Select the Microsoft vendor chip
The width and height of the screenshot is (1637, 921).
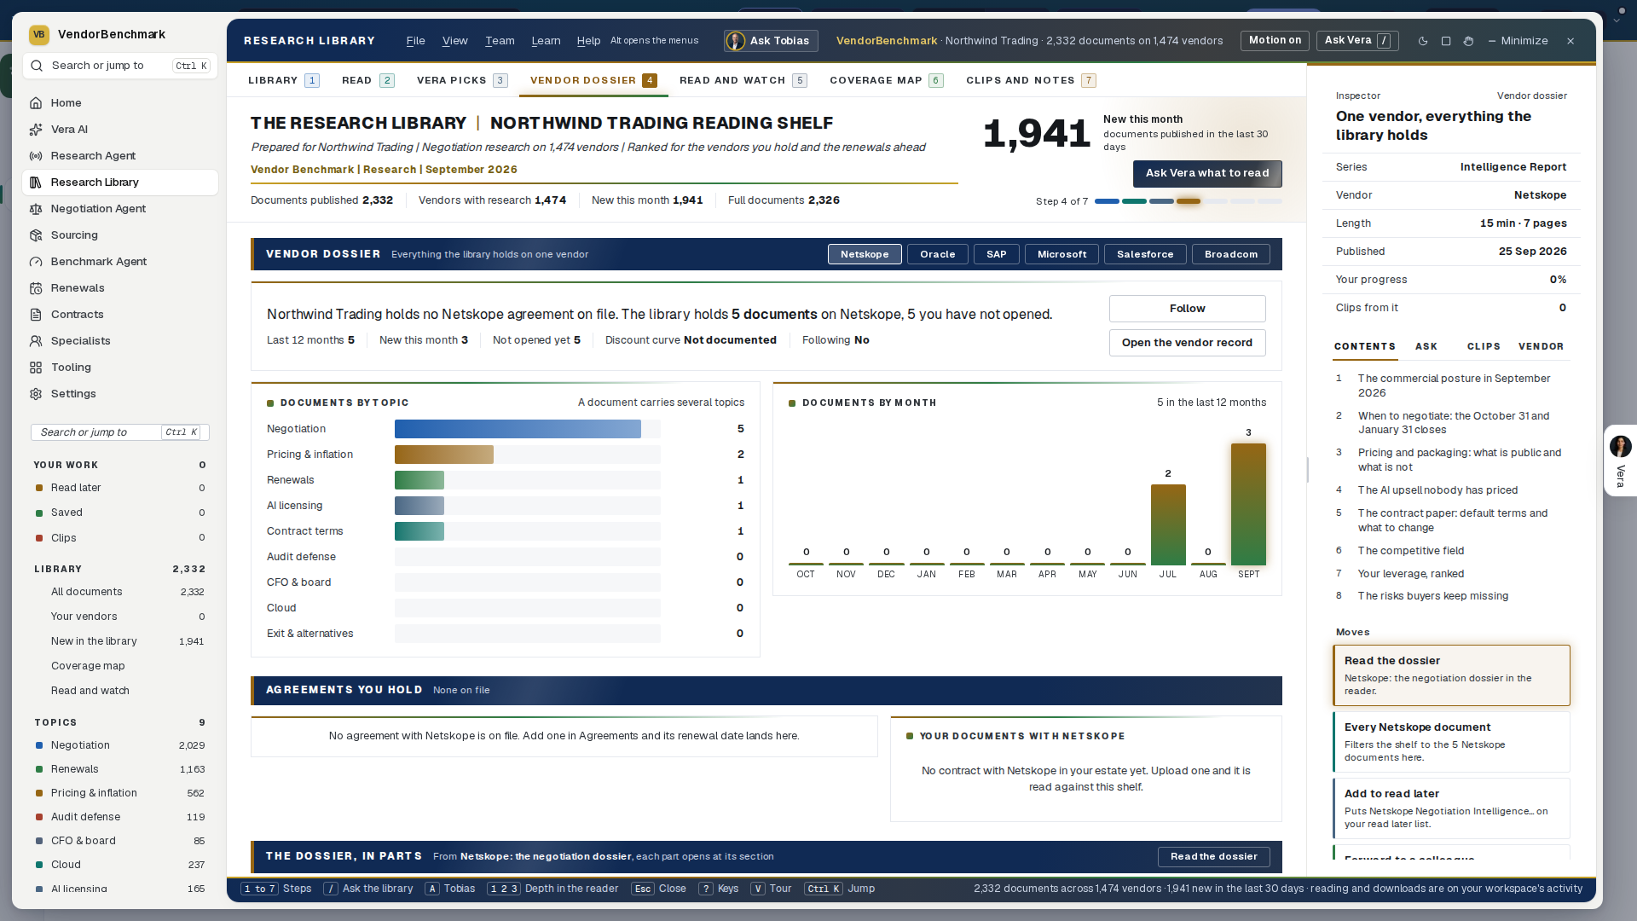click(1062, 254)
